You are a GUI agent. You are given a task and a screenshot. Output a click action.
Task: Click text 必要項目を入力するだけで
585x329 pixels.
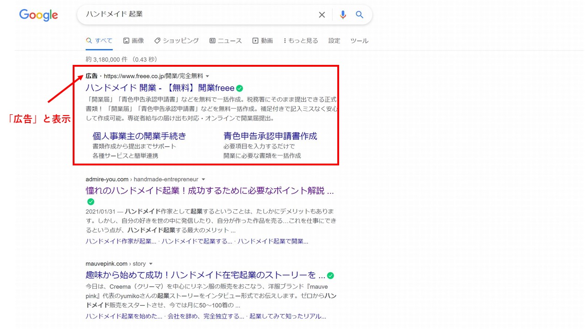[x=259, y=146]
